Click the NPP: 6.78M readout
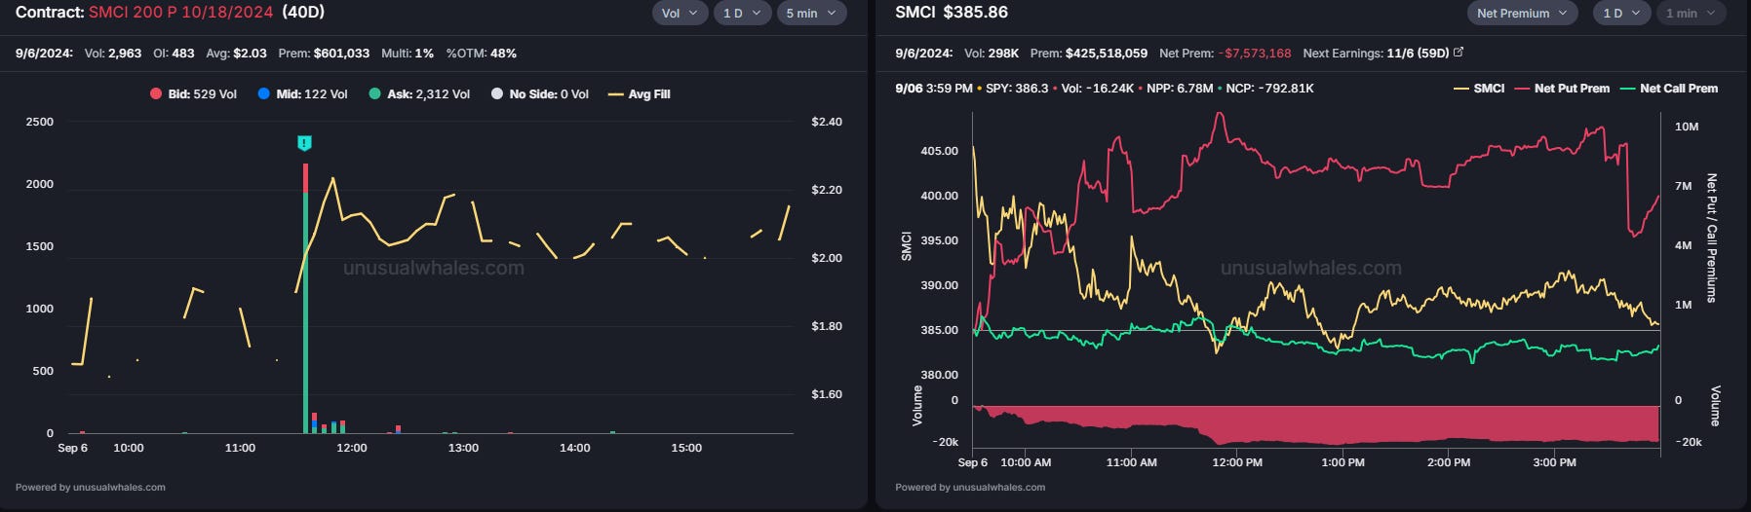 (1180, 89)
